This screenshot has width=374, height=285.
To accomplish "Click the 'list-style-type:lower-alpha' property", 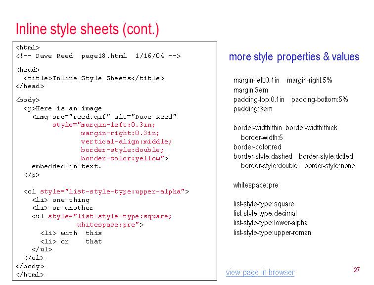I will point(270,223).
